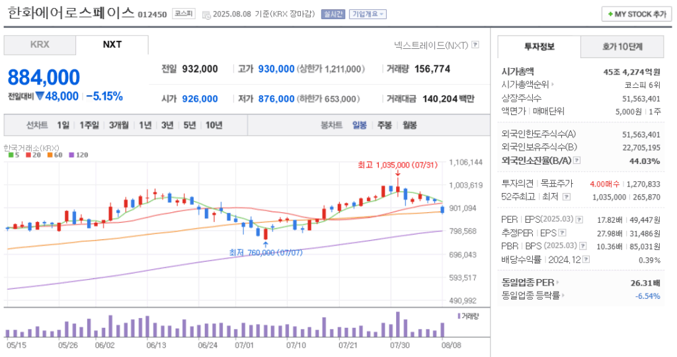Select the 10년 chart period
677x357 pixels.
click(214, 125)
